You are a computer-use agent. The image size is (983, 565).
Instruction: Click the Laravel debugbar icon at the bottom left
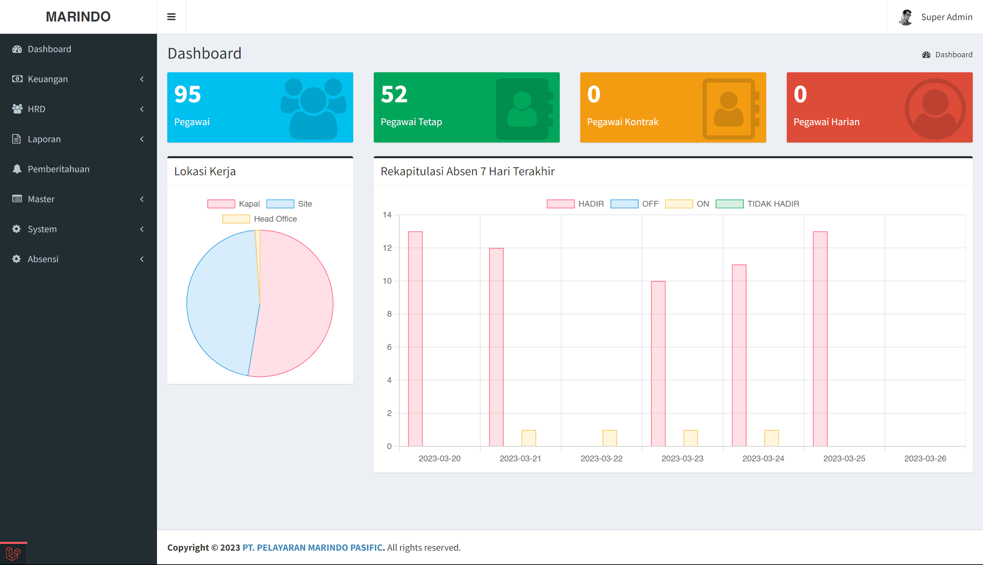tap(13, 553)
